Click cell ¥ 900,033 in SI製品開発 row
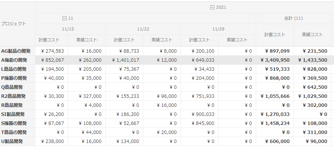 [200, 114]
